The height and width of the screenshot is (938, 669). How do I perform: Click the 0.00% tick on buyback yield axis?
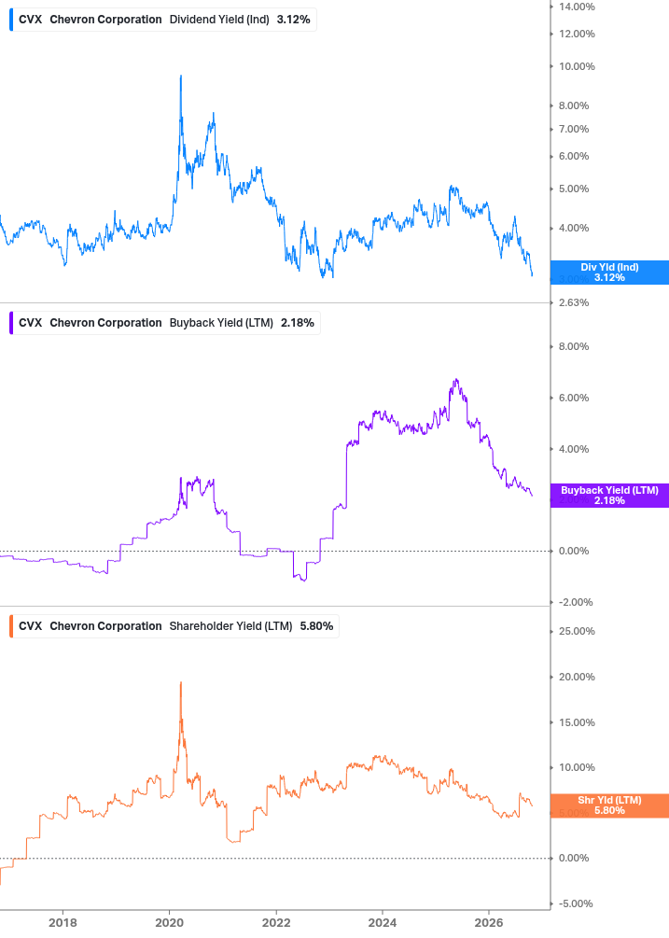pyautogui.click(x=573, y=551)
